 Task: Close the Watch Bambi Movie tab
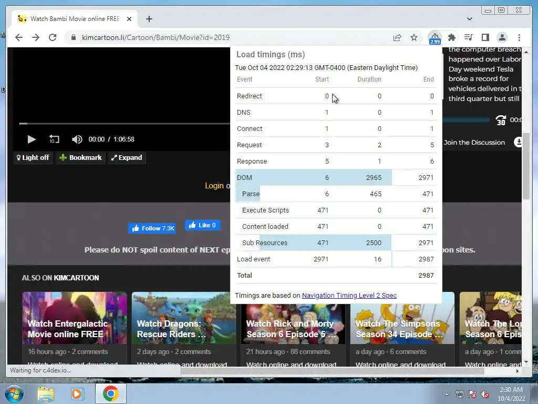pos(129,19)
